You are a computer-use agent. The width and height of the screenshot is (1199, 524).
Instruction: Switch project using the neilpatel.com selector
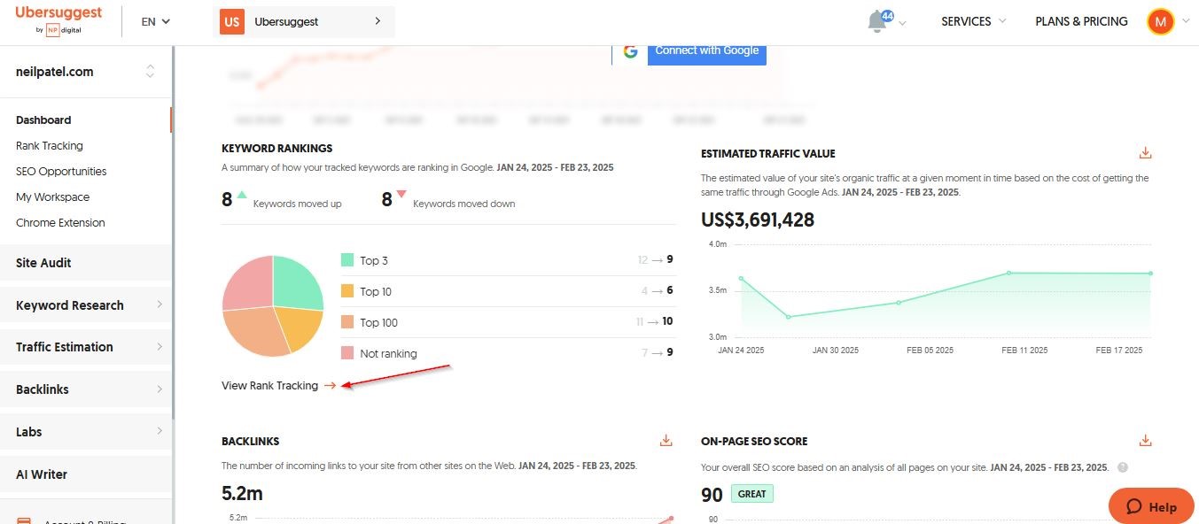[85, 72]
